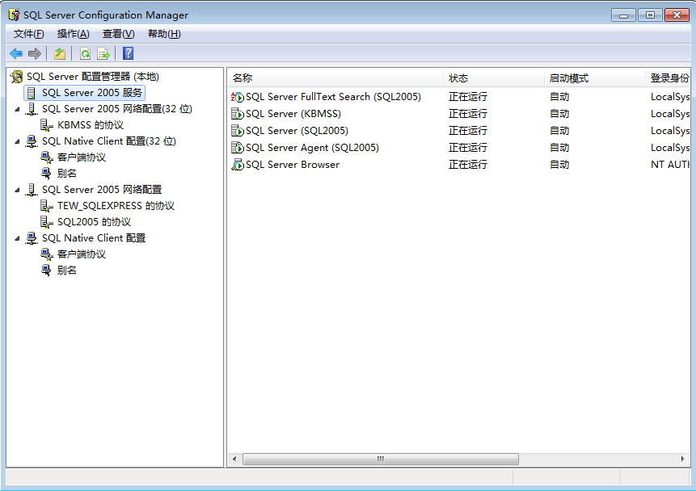
Task: Select the SQL Server Browser row name
Action: click(x=293, y=165)
